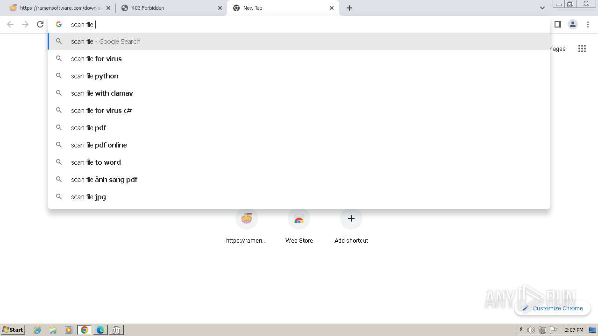Open a new tab with the plus button

(349, 8)
